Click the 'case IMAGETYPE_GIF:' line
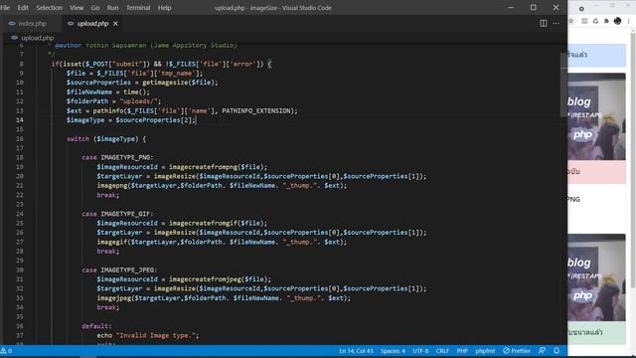Screen dimensions: 636x358 [117, 214]
